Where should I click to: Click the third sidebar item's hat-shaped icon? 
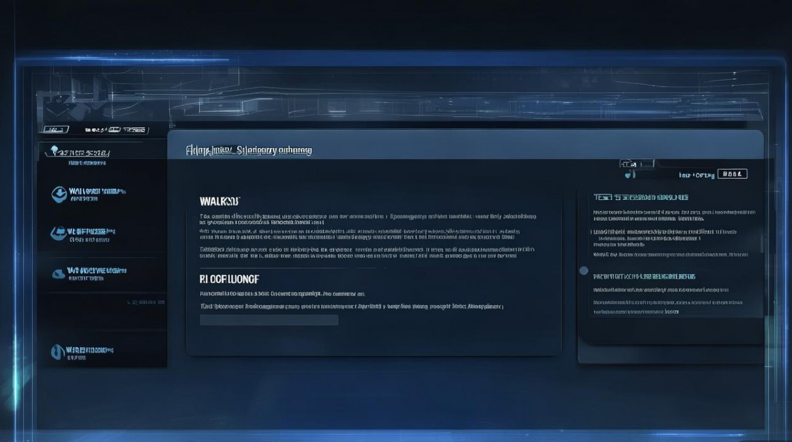click(x=58, y=273)
